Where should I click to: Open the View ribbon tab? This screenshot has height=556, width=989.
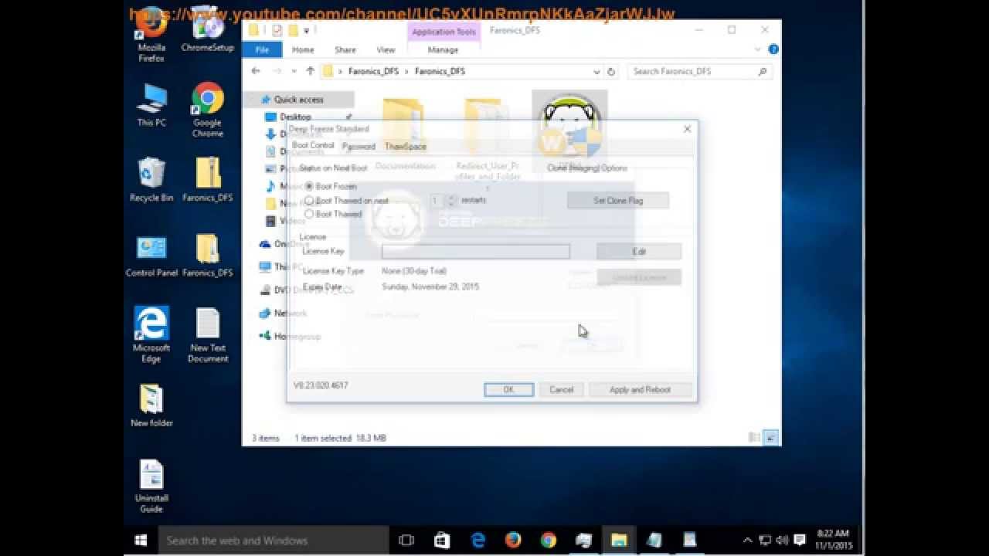(x=385, y=49)
